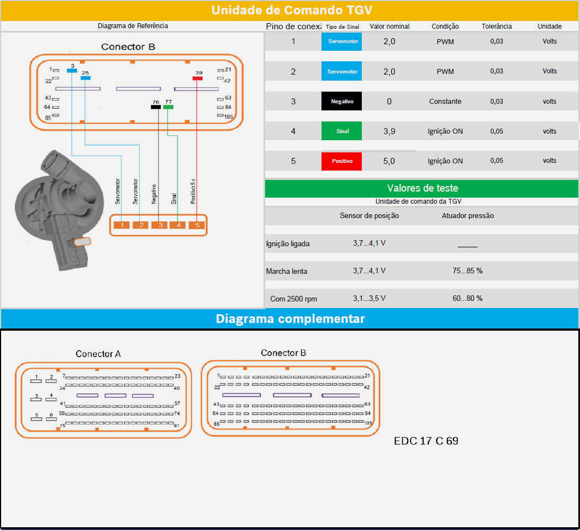Viewport: 580px width, 530px height.
Task: Click the EDC 17 C 69 text
Action: [425, 441]
